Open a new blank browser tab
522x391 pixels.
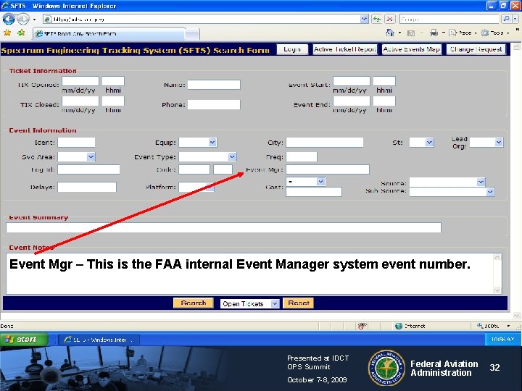[x=192, y=34]
